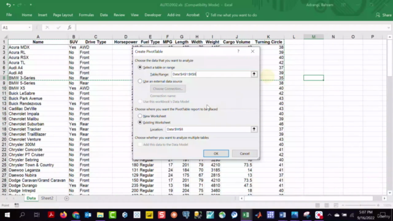The height and width of the screenshot is (221, 393).
Task: Collapse dialog using the Table/Range selector icon
Action: (254, 74)
